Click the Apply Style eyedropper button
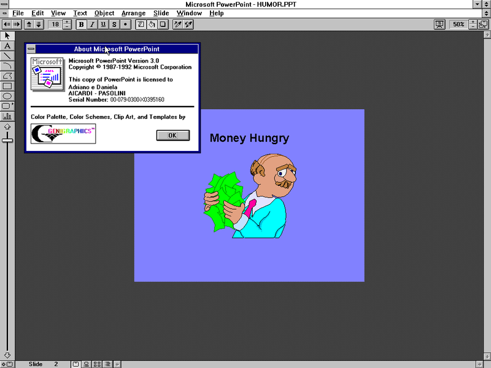The height and width of the screenshot is (368, 491). click(x=188, y=24)
